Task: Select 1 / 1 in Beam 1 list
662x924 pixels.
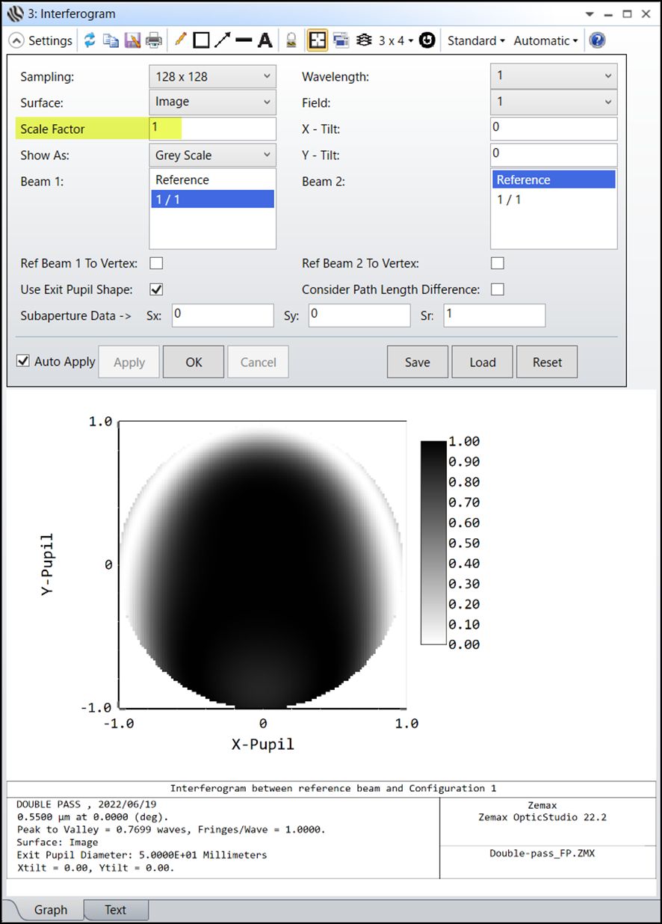Action: 212,199
